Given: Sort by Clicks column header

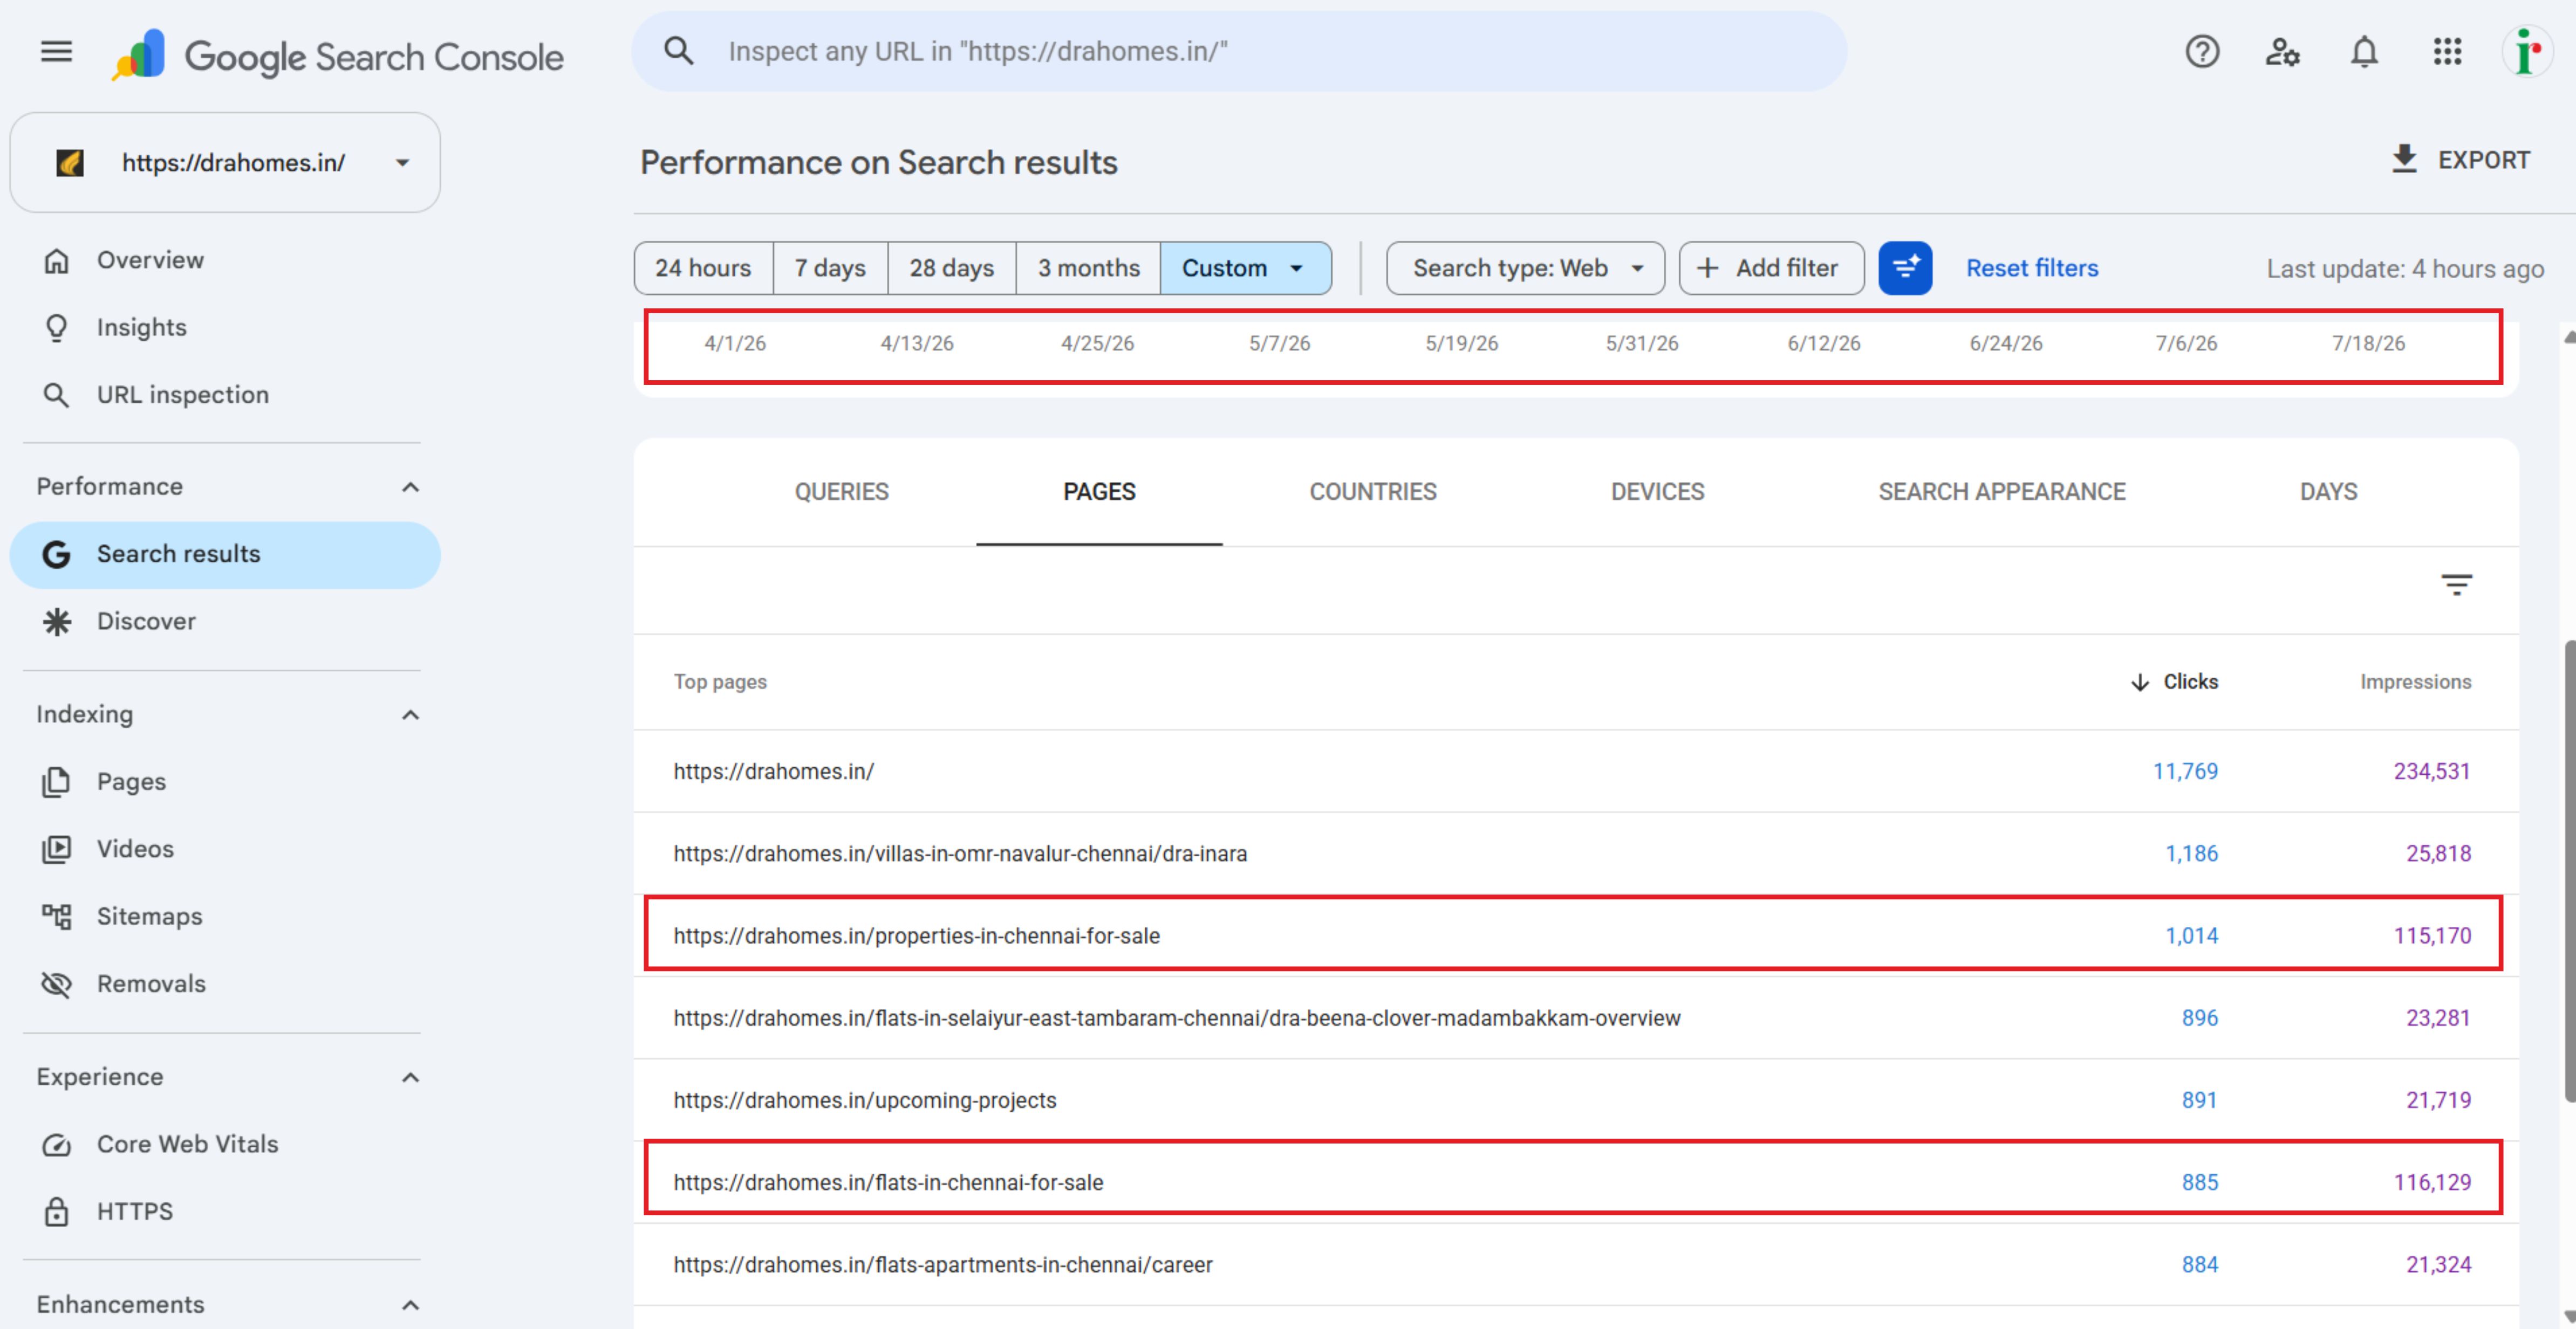Looking at the screenshot, I should [2173, 681].
